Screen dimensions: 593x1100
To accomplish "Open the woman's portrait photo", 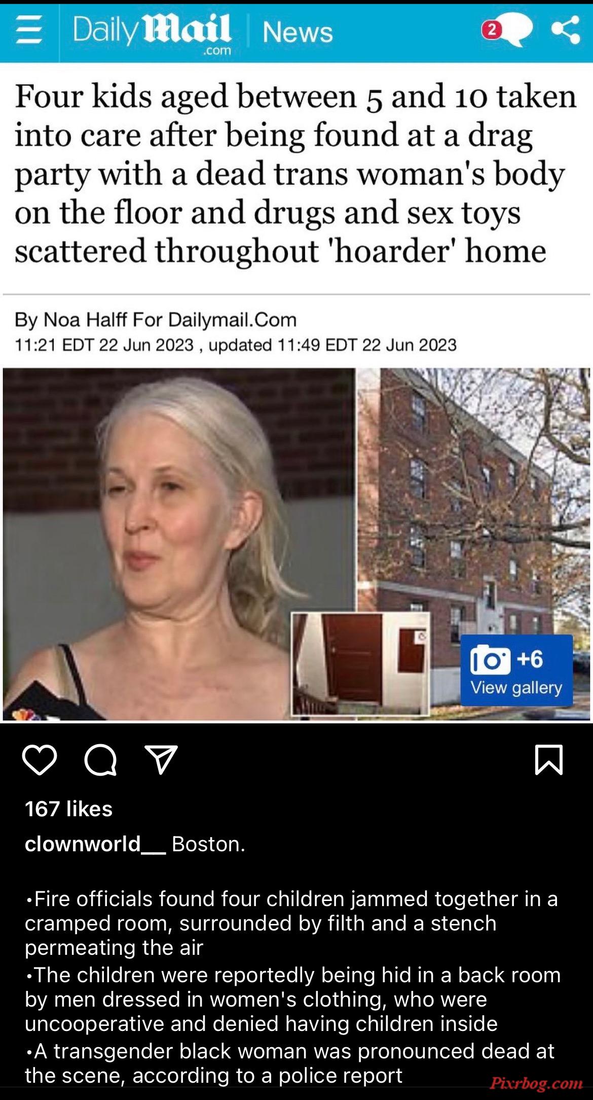I will [179, 543].
